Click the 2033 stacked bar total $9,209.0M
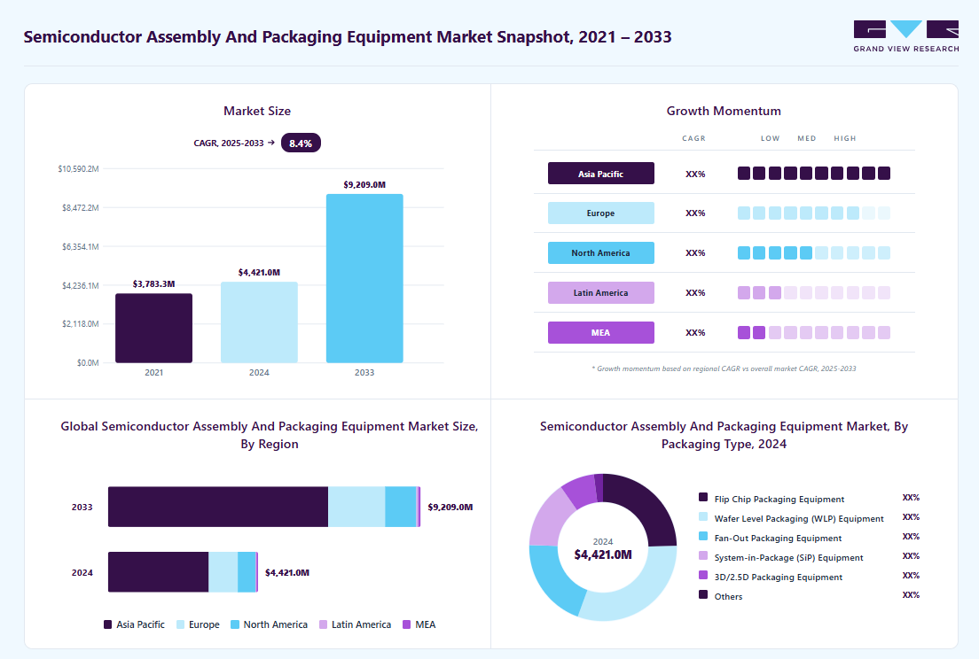979x659 pixels. 450,507
